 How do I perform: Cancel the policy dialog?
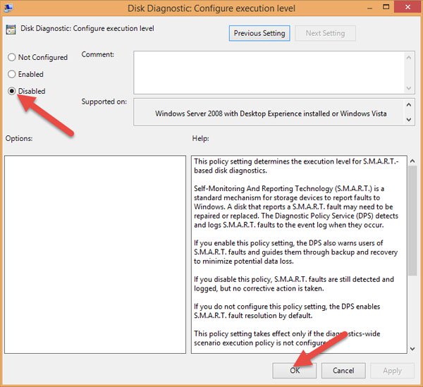(x=343, y=371)
